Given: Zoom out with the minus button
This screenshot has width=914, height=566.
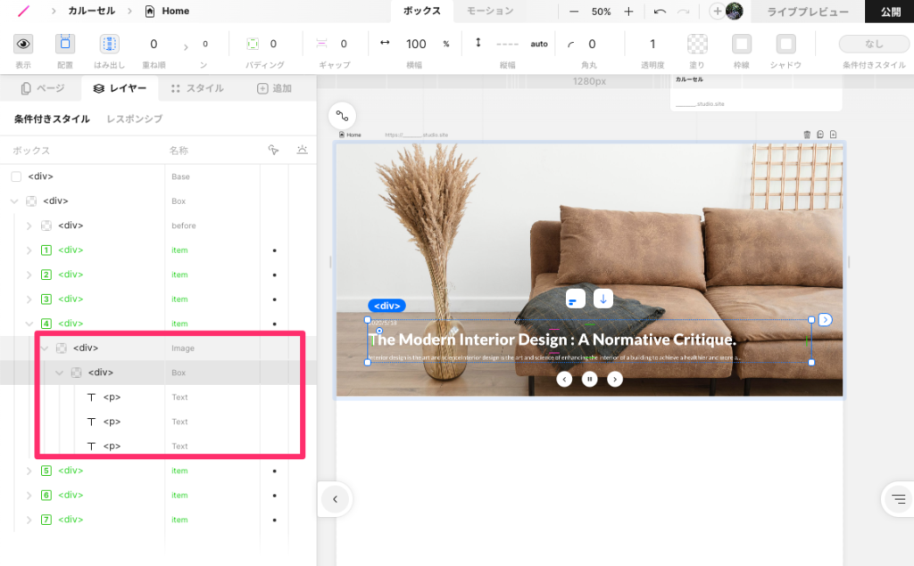Looking at the screenshot, I should (x=574, y=12).
